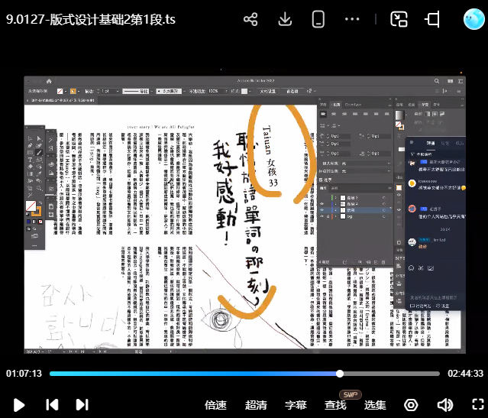Open the 倍速 playback speed menu

tap(216, 405)
